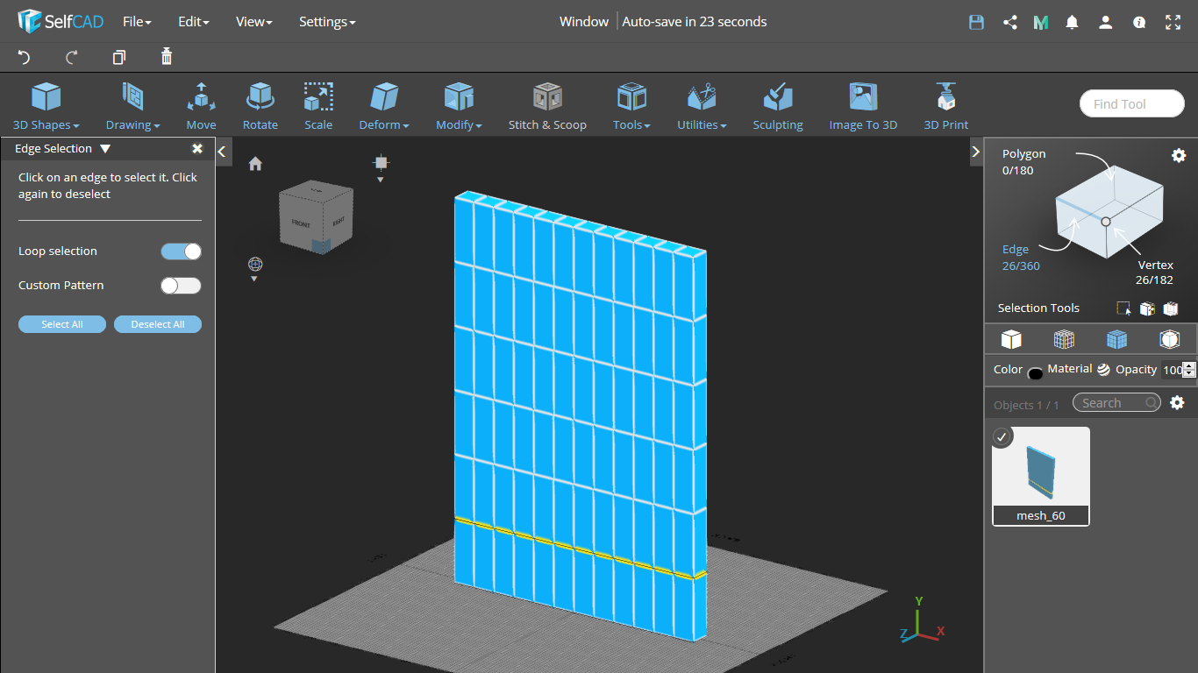This screenshot has height=673, width=1198.
Task: Reset view with the home icon
Action: 255,164
